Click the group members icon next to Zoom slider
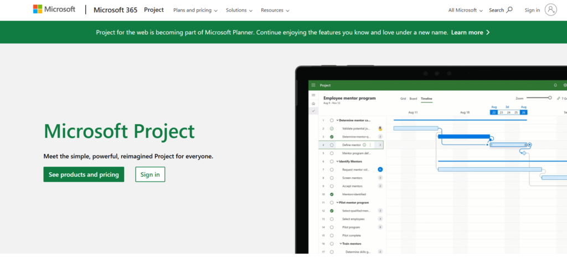 tap(559, 98)
